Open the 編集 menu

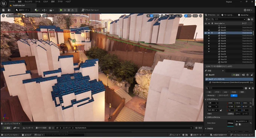coord(20,2)
